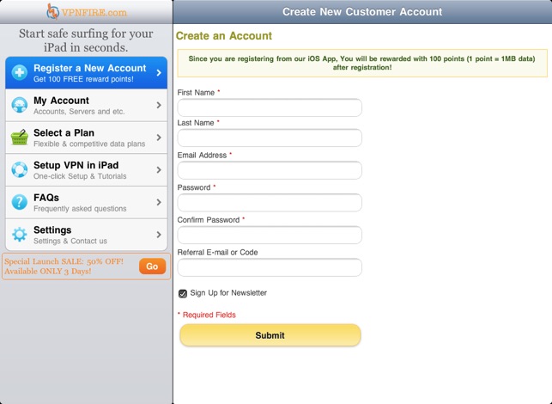The image size is (552, 404).
Task: Click the green shopping basket icon
Action: (x=20, y=138)
